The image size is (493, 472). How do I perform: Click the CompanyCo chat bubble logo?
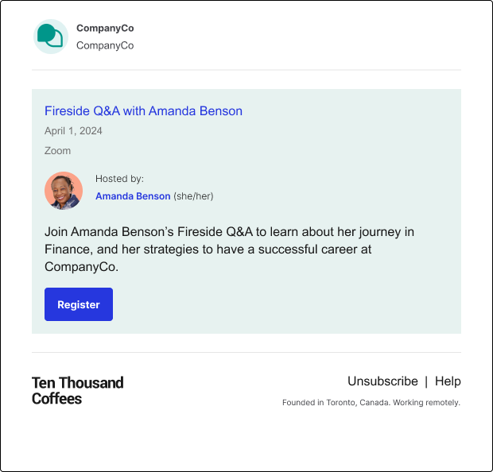(51, 37)
